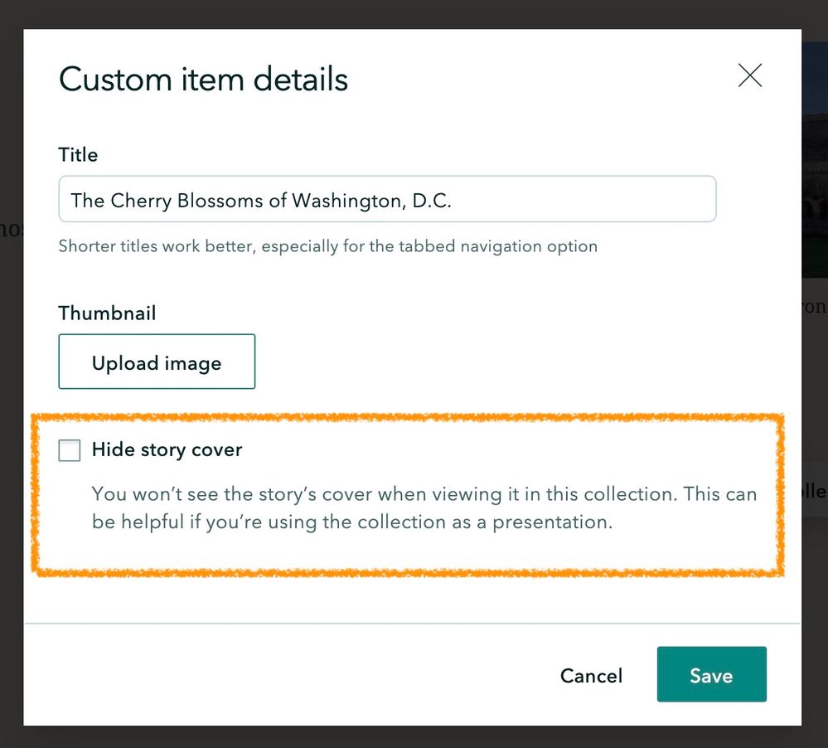Close the Custom item details dialog

coord(749,76)
